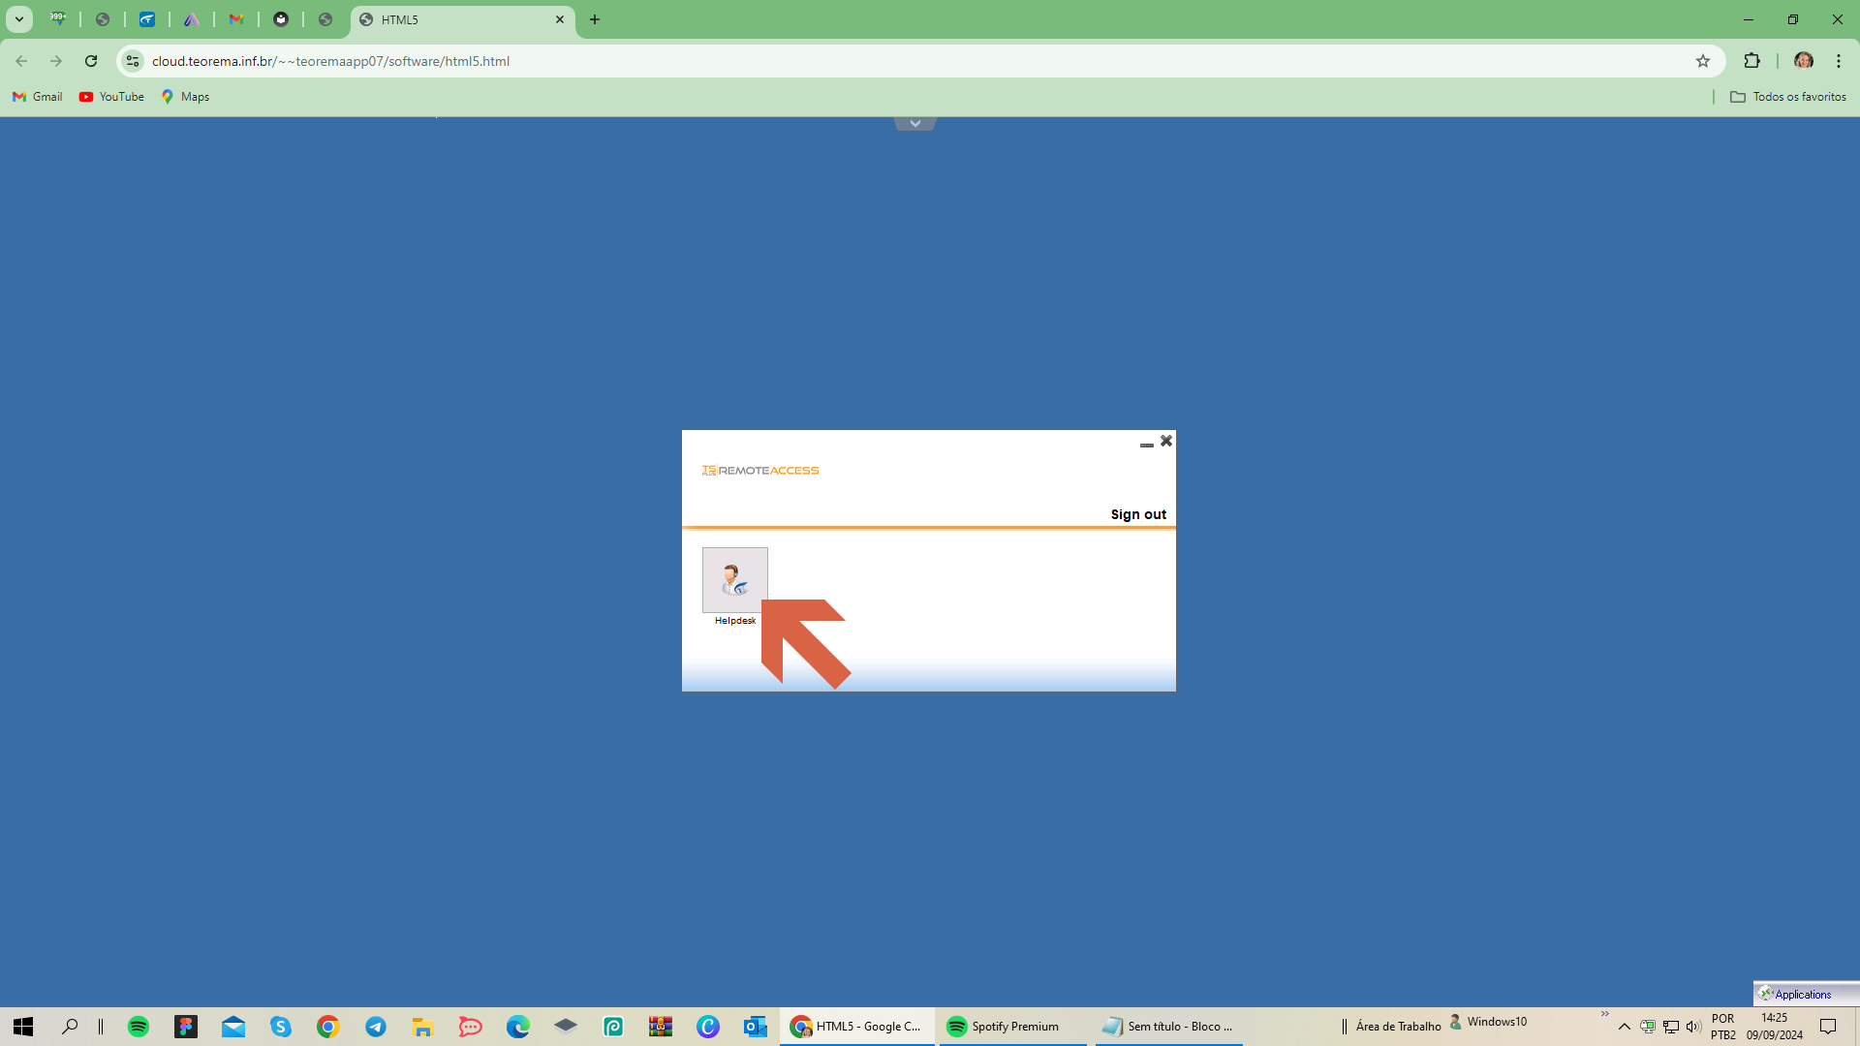Click the Sign out link
Image resolution: width=1860 pixels, height=1046 pixels.
(1138, 514)
